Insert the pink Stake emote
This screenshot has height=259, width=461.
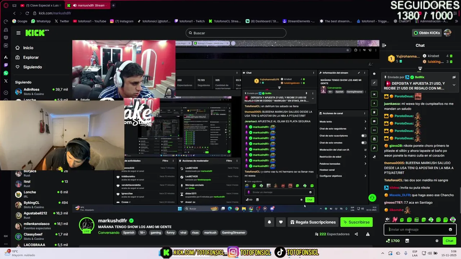click(x=395, y=219)
